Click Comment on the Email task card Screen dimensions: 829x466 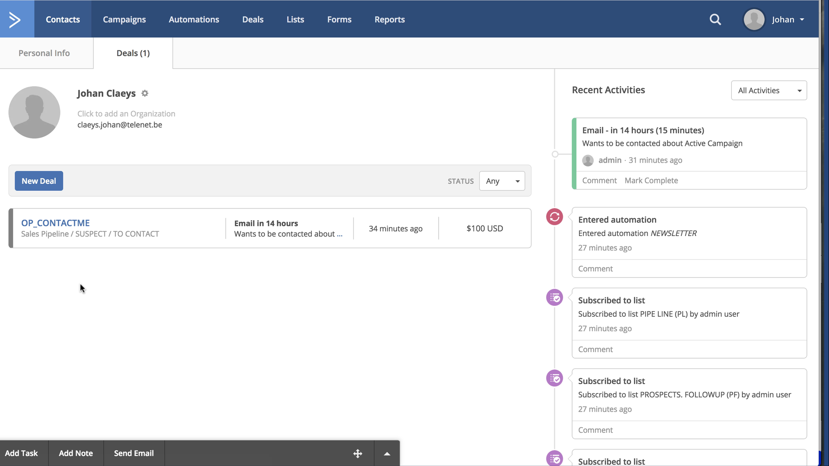(599, 180)
